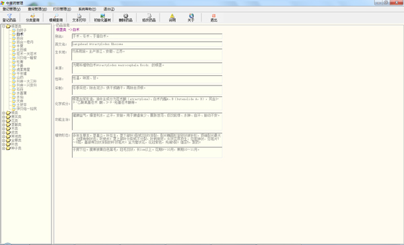Expand the 木类 tree node
Screen dimensions: 404x245
(3, 129)
